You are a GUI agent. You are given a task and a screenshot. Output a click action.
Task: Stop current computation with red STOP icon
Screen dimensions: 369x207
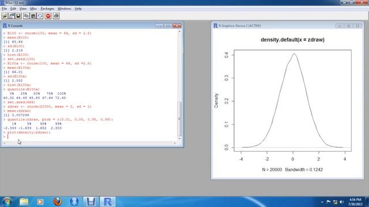click(x=48, y=16)
